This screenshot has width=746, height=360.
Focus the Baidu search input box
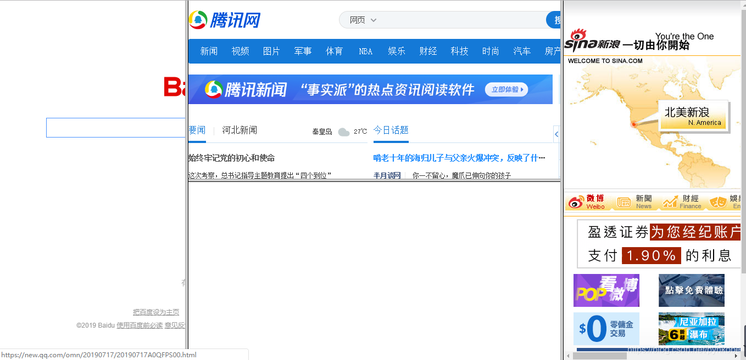tap(116, 128)
